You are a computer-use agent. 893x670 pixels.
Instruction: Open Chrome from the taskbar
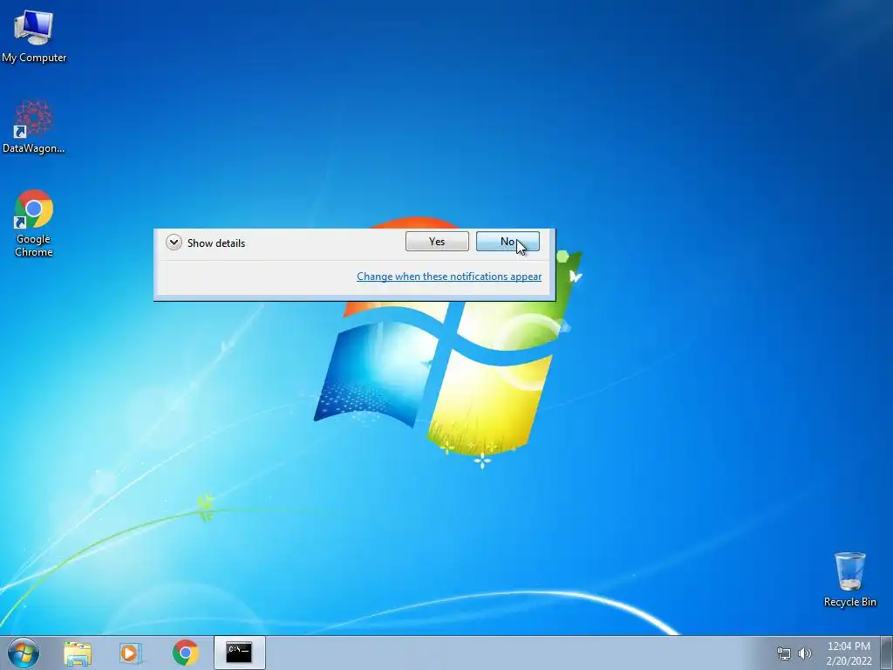pyautogui.click(x=185, y=653)
